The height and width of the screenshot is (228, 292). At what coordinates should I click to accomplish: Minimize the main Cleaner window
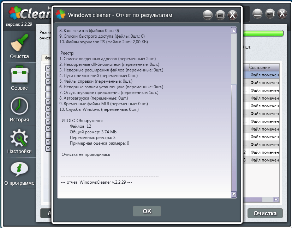tap(257, 13)
